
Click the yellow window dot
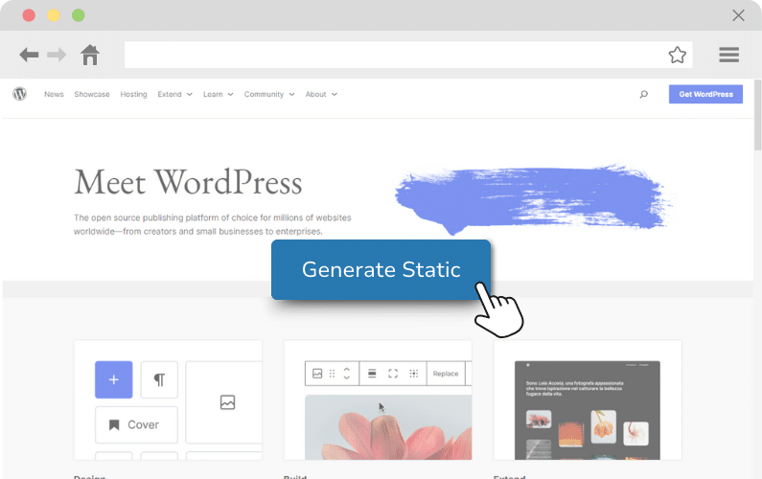pyautogui.click(x=54, y=15)
